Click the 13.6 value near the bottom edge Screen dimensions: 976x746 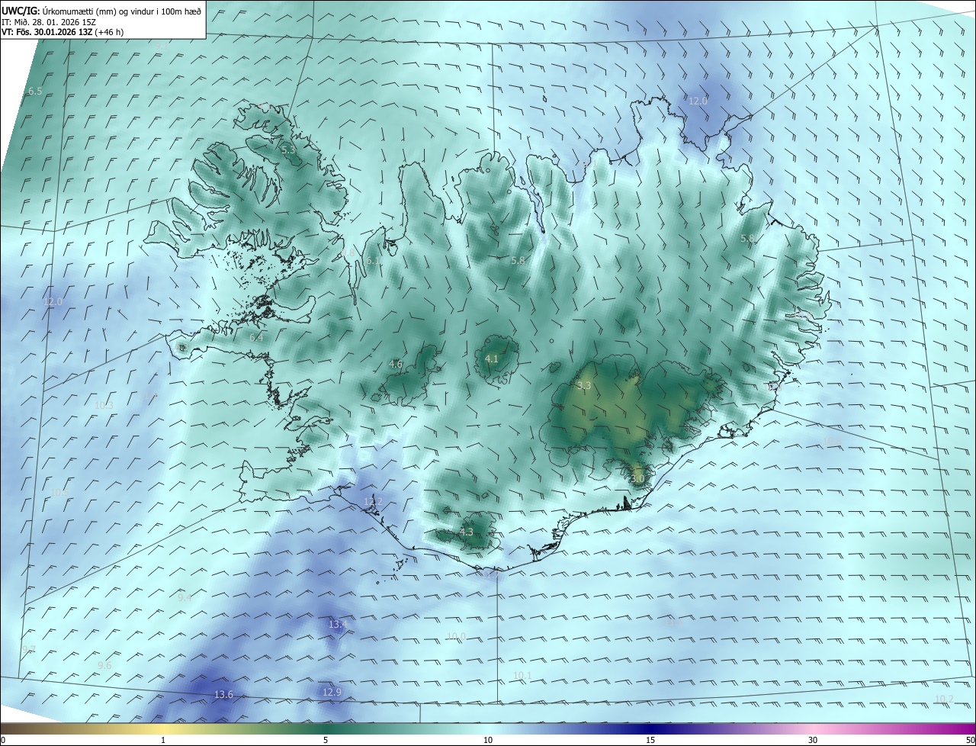tap(223, 694)
